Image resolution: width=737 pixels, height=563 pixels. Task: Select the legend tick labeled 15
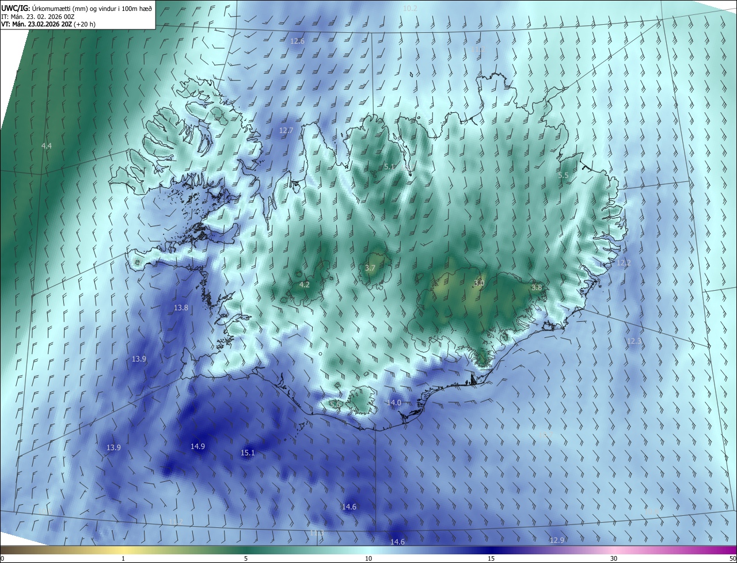[x=491, y=558]
